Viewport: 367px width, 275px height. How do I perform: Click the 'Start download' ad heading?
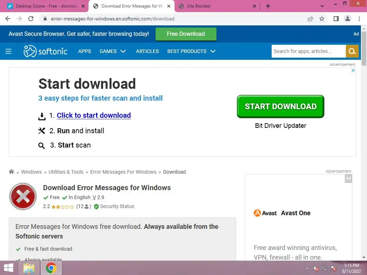87,84
